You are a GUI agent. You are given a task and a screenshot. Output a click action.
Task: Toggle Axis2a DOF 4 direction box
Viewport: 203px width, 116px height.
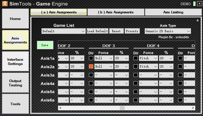tap(136, 66)
